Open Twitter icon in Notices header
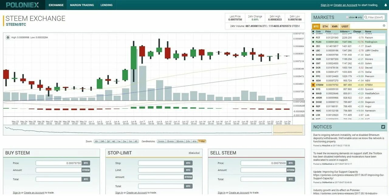 click(383, 127)
